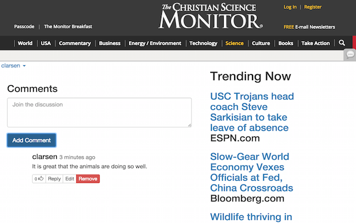The height and width of the screenshot is (223, 356).
Task: Open the search magnifier icon
Action: tap(342, 43)
